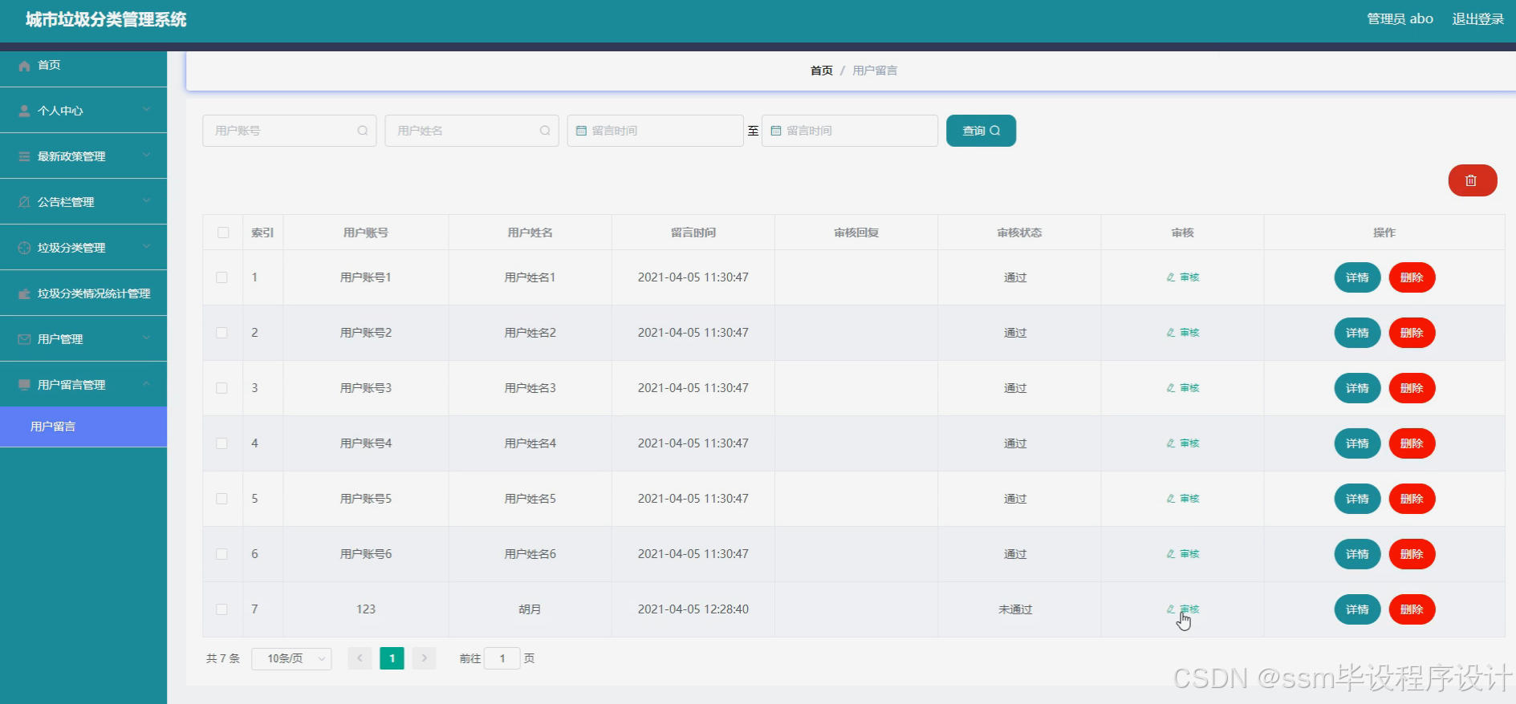Click page number 1 button
This screenshot has height=704, width=1516.
(392, 658)
